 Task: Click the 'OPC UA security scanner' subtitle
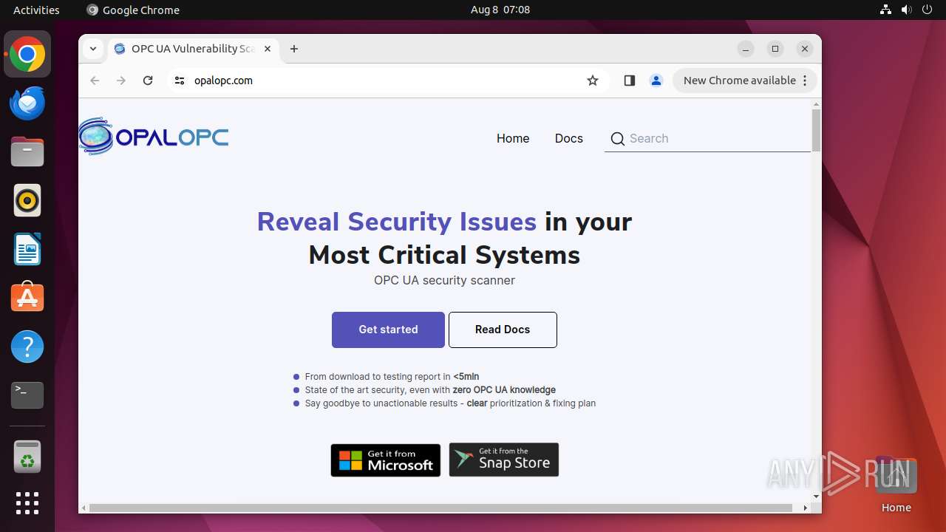pos(444,280)
